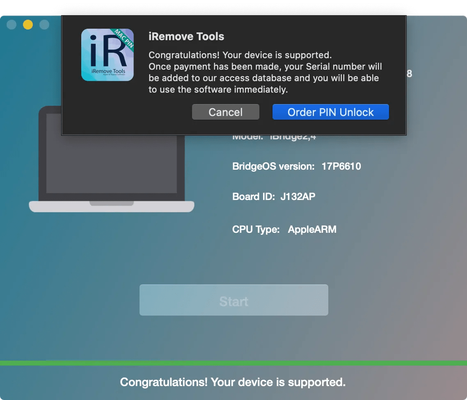Screen dimensions: 467x400
Task: Click the laptop base stand
Action: point(112,207)
